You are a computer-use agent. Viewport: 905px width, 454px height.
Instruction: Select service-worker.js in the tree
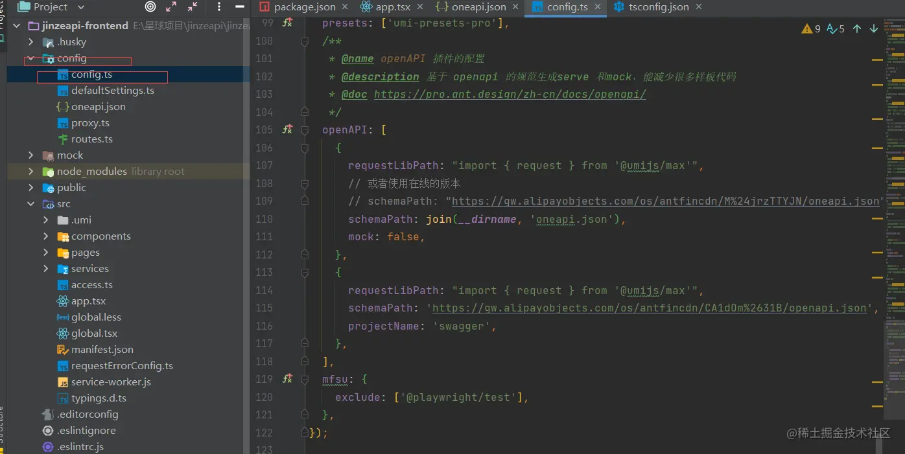point(111,382)
